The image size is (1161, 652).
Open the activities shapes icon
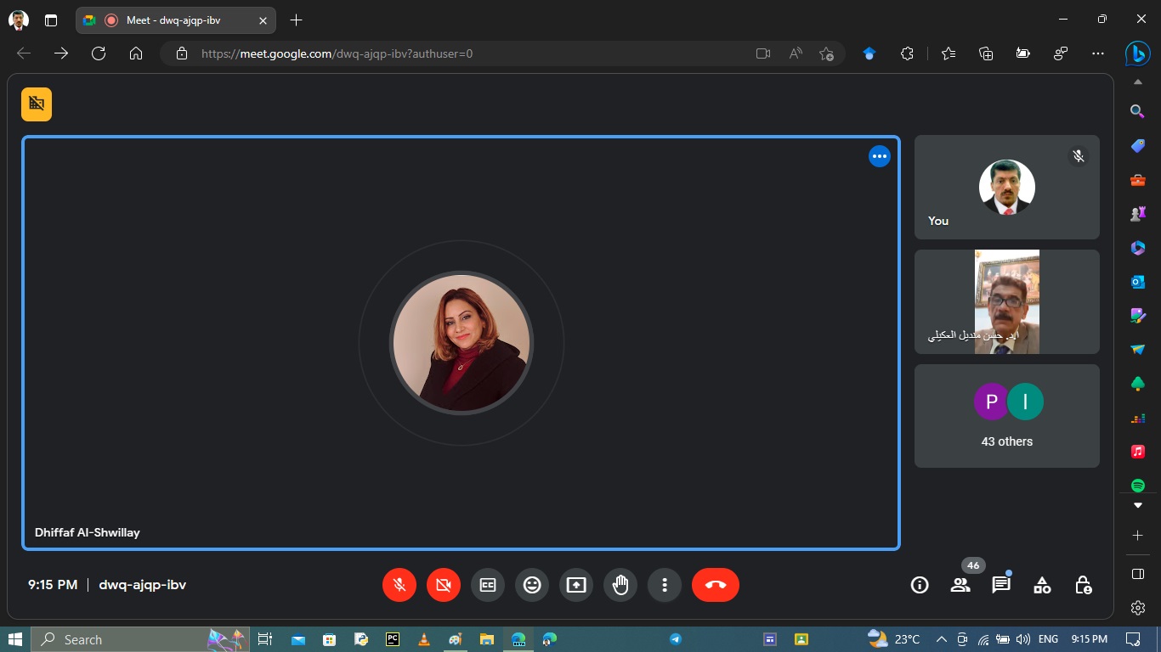click(1042, 585)
